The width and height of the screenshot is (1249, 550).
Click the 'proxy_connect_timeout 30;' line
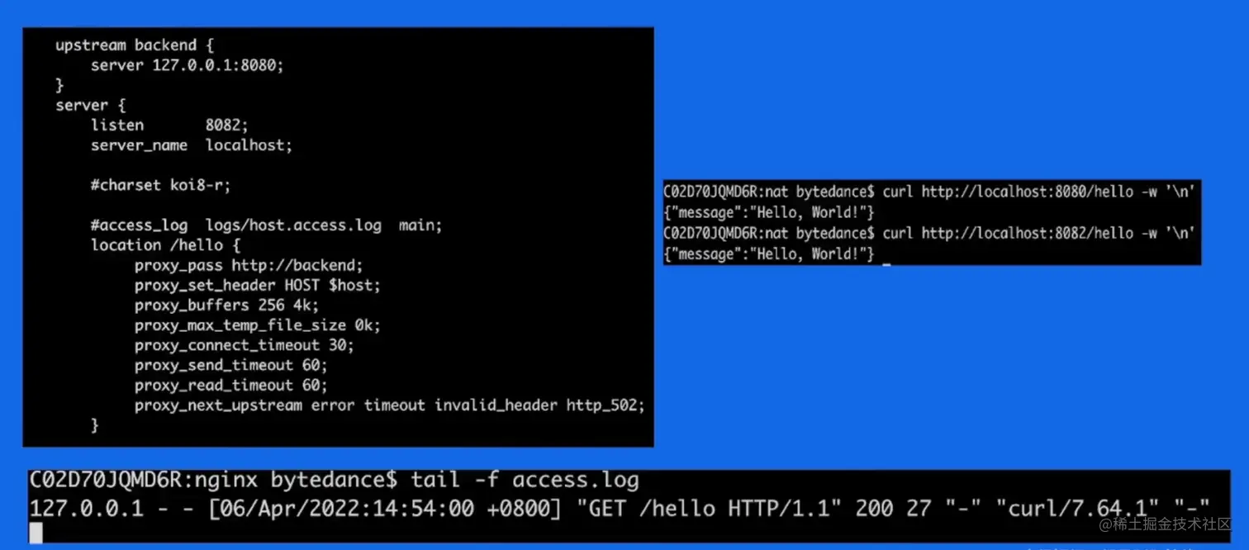[245, 345]
